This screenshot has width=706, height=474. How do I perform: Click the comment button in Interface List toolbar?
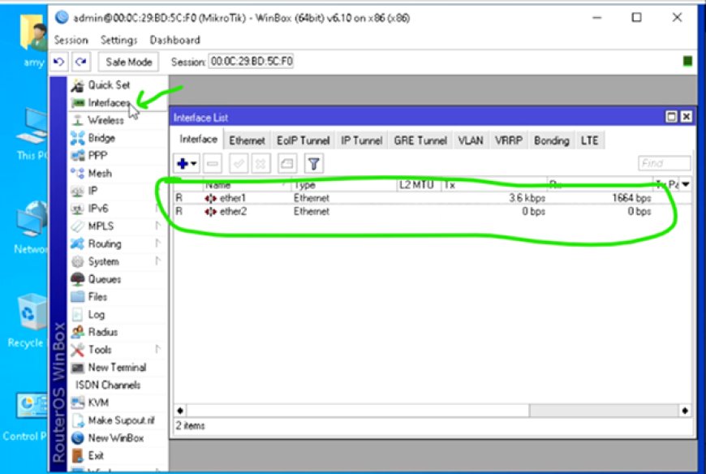pos(287,164)
